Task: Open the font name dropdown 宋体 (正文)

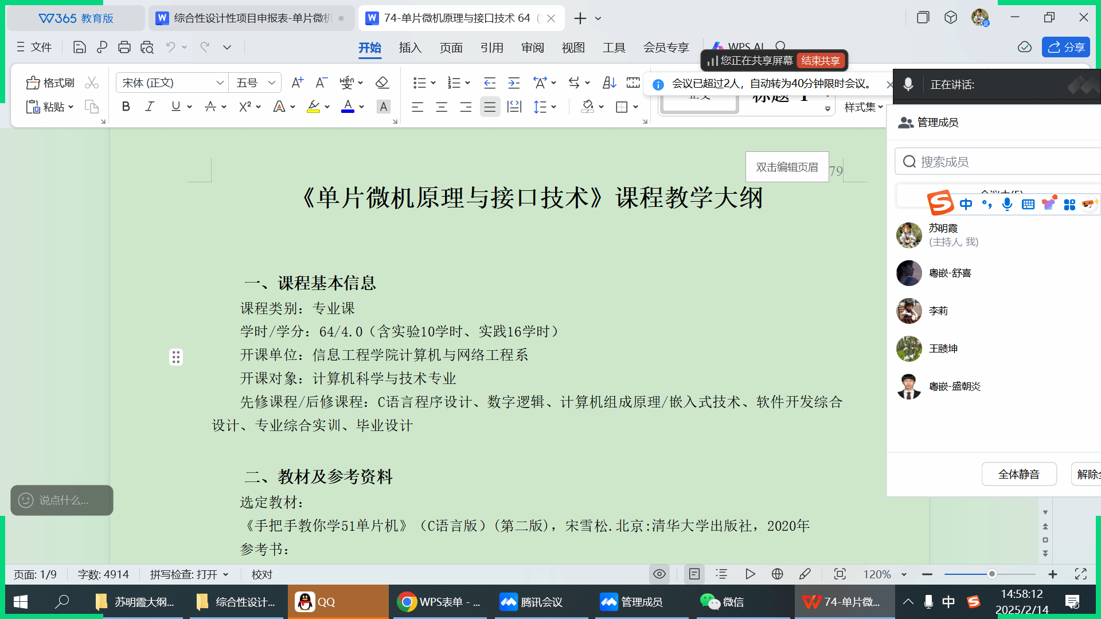Action: coord(220,83)
